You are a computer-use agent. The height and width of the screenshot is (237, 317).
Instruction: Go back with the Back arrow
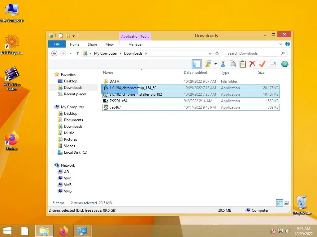pos(54,53)
